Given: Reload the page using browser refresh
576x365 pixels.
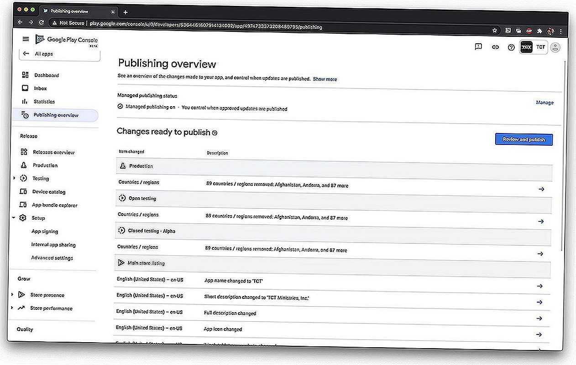Looking at the screenshot, I should [x=42, y=22].
